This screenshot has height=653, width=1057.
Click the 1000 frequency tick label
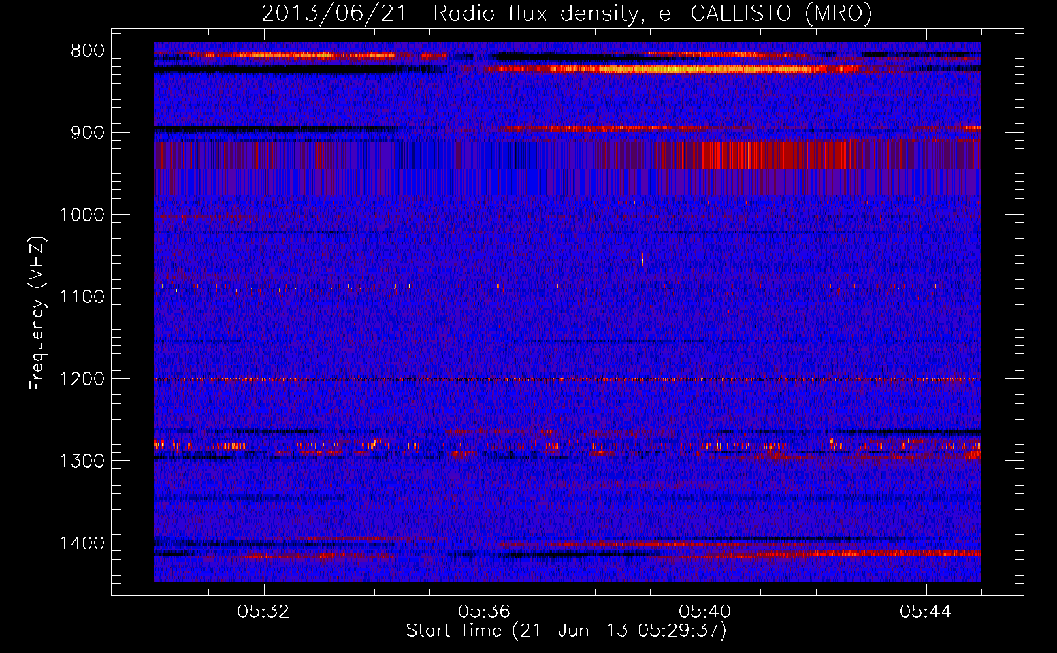click(82, 215)
